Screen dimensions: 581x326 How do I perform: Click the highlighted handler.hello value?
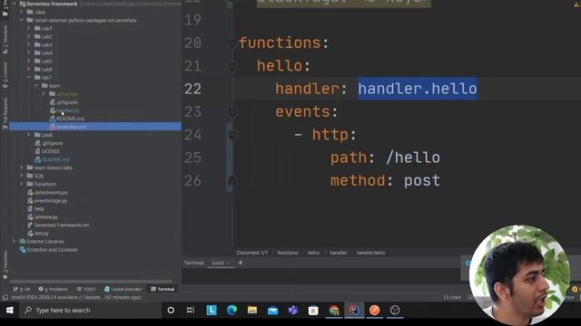point(418,89)
